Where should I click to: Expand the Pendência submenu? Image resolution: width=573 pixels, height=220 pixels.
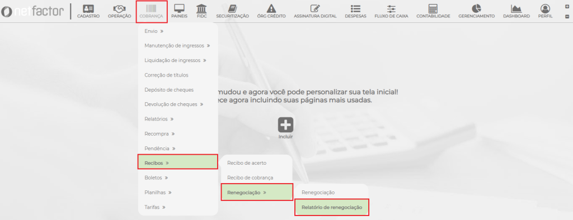click(160, 148)
